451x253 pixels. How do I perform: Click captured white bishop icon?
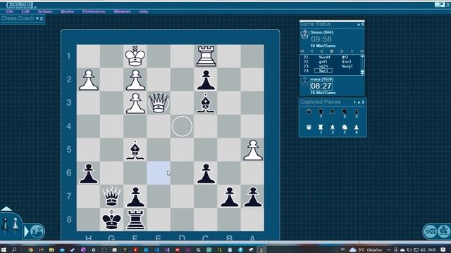[x=333, y=127]
